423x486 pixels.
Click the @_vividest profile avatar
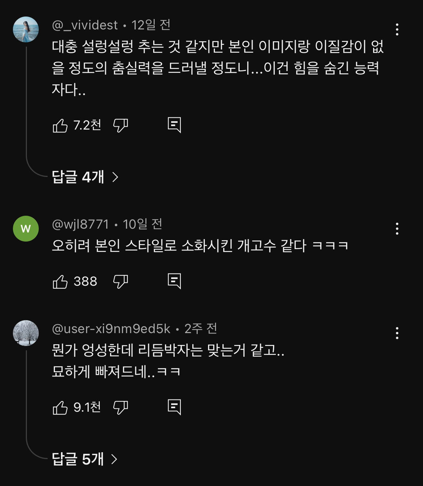point(26,29)
